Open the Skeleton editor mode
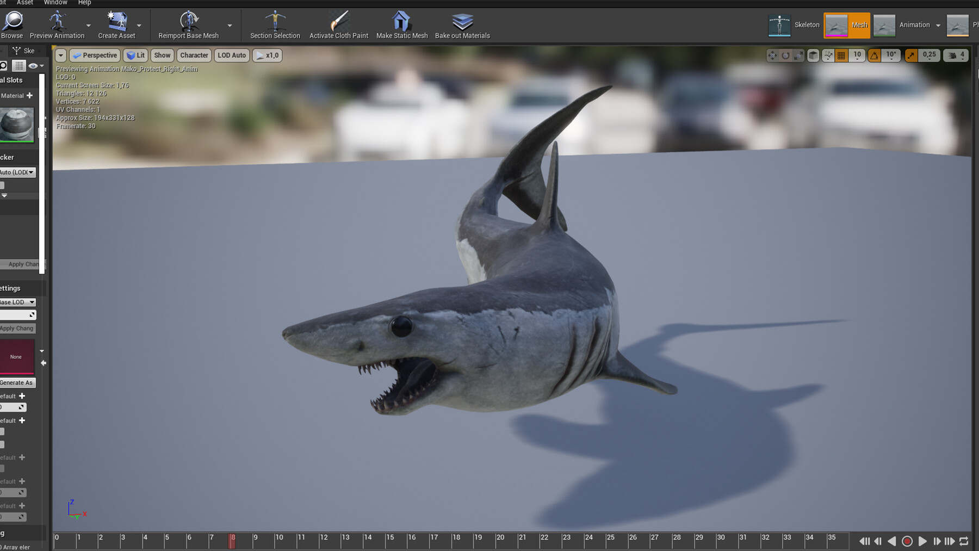Screen dimensions: 979x551 (794, 24)
